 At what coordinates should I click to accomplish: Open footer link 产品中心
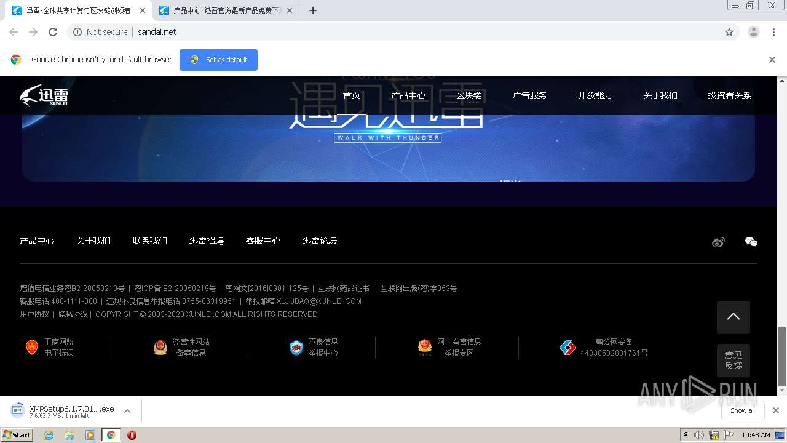(37, 241)
